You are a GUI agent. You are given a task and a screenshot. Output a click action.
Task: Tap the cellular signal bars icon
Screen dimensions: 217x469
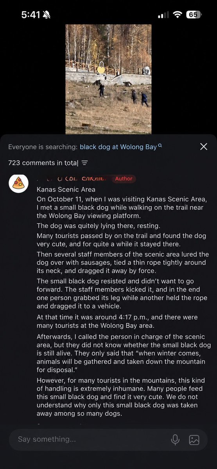point(163,15)
